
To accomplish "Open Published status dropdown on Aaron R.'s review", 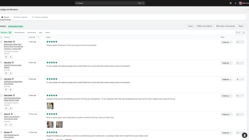I will pos(227,114).
